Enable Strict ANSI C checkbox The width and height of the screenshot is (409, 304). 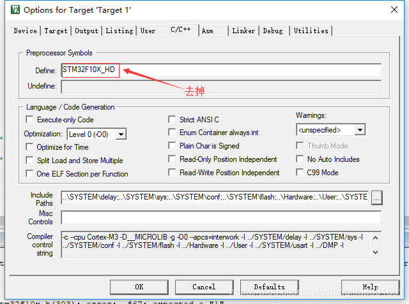pos(172,119)
